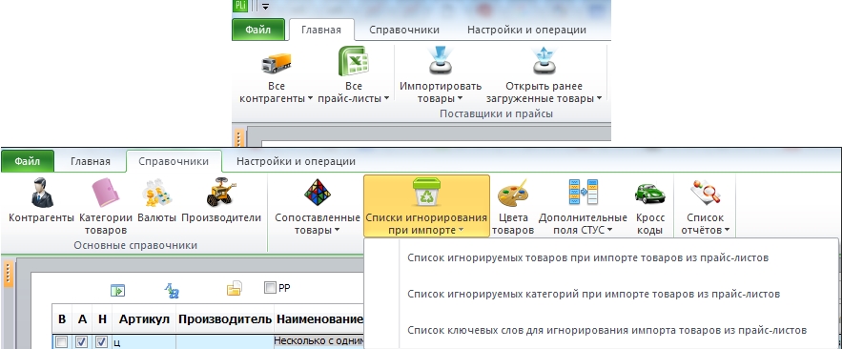
Task: Open Настройки и операции tab in lower window
Action: click(x=296, y=161)
